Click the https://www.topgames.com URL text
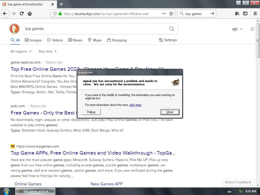The height and width of the screenshot is (195, 260). pos(38,147)
